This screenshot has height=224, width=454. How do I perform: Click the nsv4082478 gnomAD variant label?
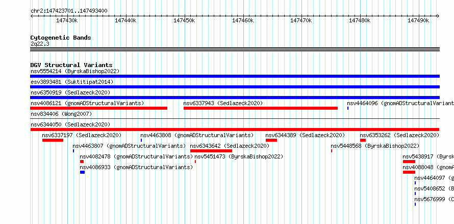tap(136, 156)
